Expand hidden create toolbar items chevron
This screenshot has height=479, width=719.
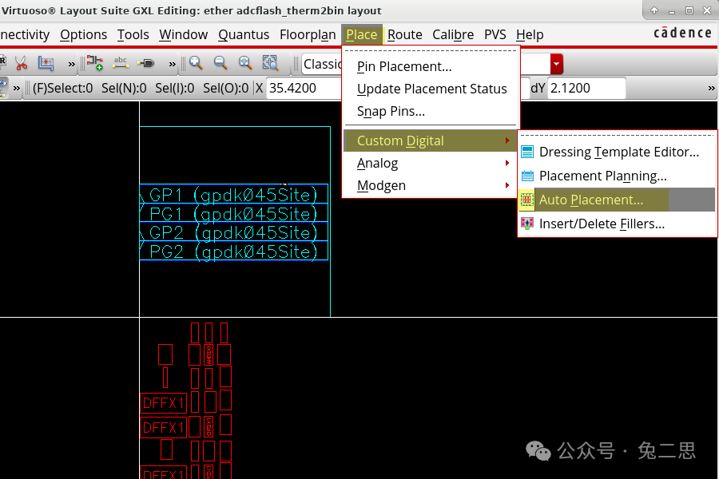tap(172, 64)
